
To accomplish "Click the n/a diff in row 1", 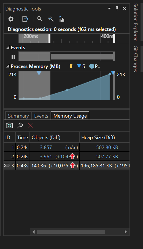I will [72, 147].
